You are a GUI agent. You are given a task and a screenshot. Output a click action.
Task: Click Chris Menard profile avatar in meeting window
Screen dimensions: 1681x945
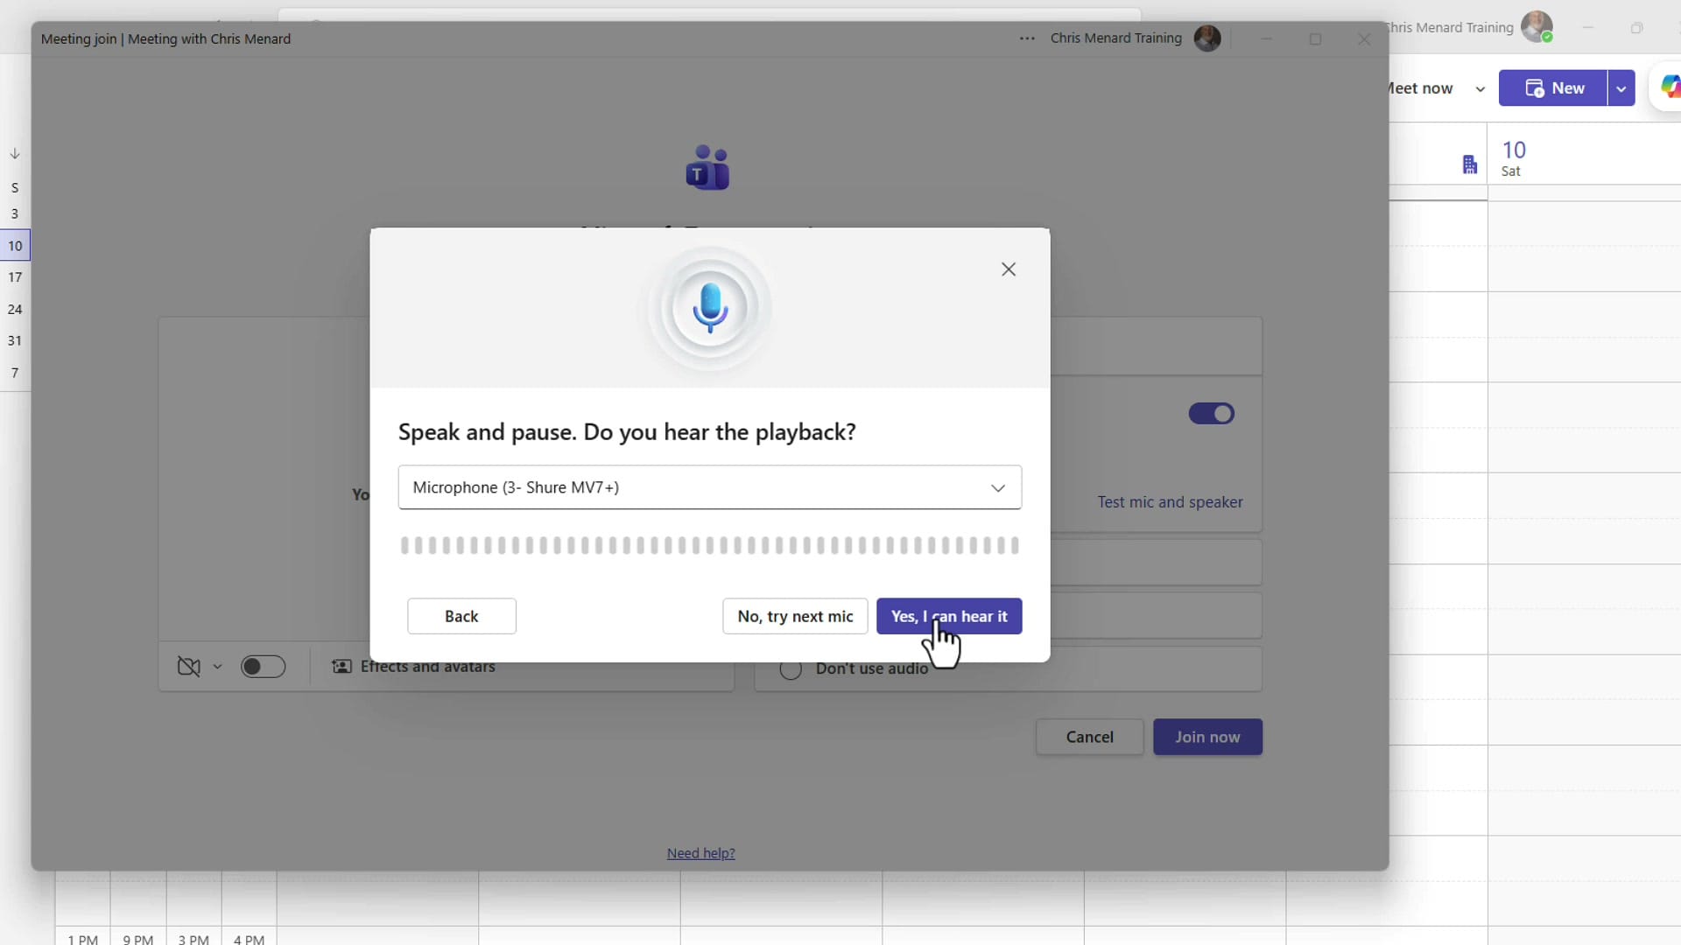point(1207,38)
